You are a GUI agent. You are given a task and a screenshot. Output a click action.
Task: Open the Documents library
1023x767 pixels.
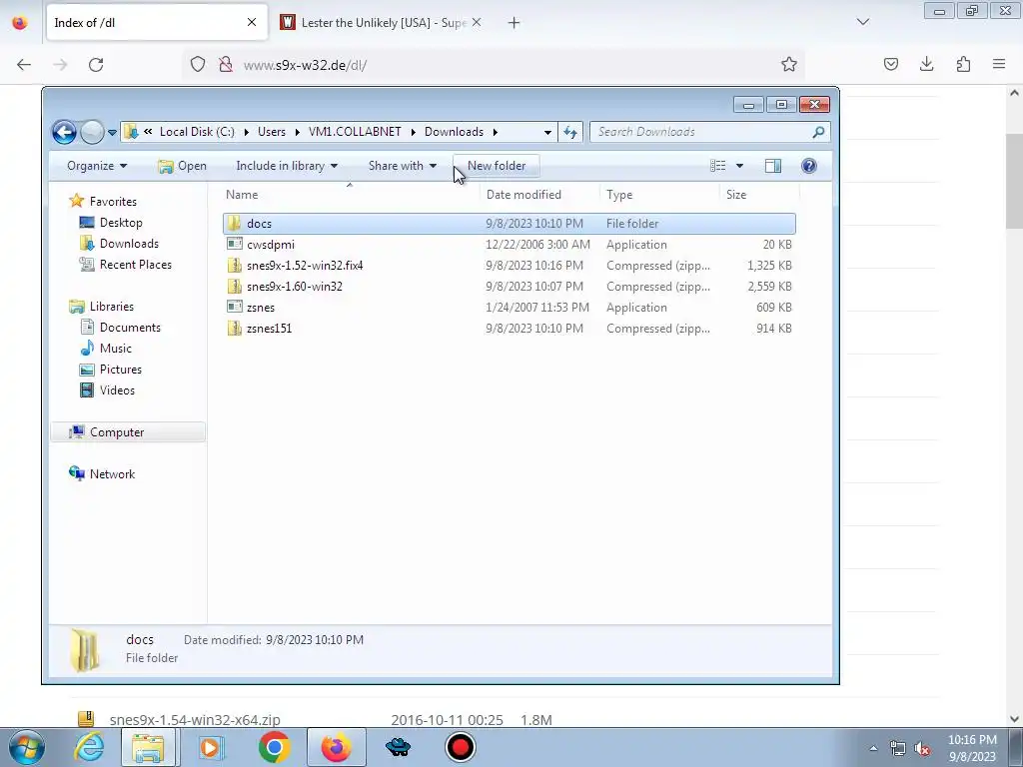[x=130, y=328]
